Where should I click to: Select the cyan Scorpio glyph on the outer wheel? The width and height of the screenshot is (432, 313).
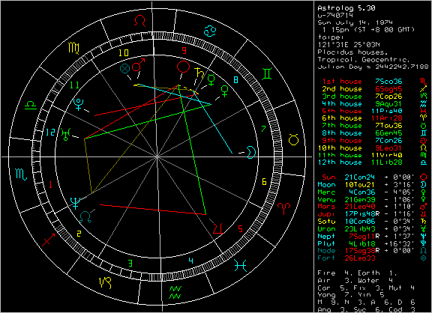21,174
